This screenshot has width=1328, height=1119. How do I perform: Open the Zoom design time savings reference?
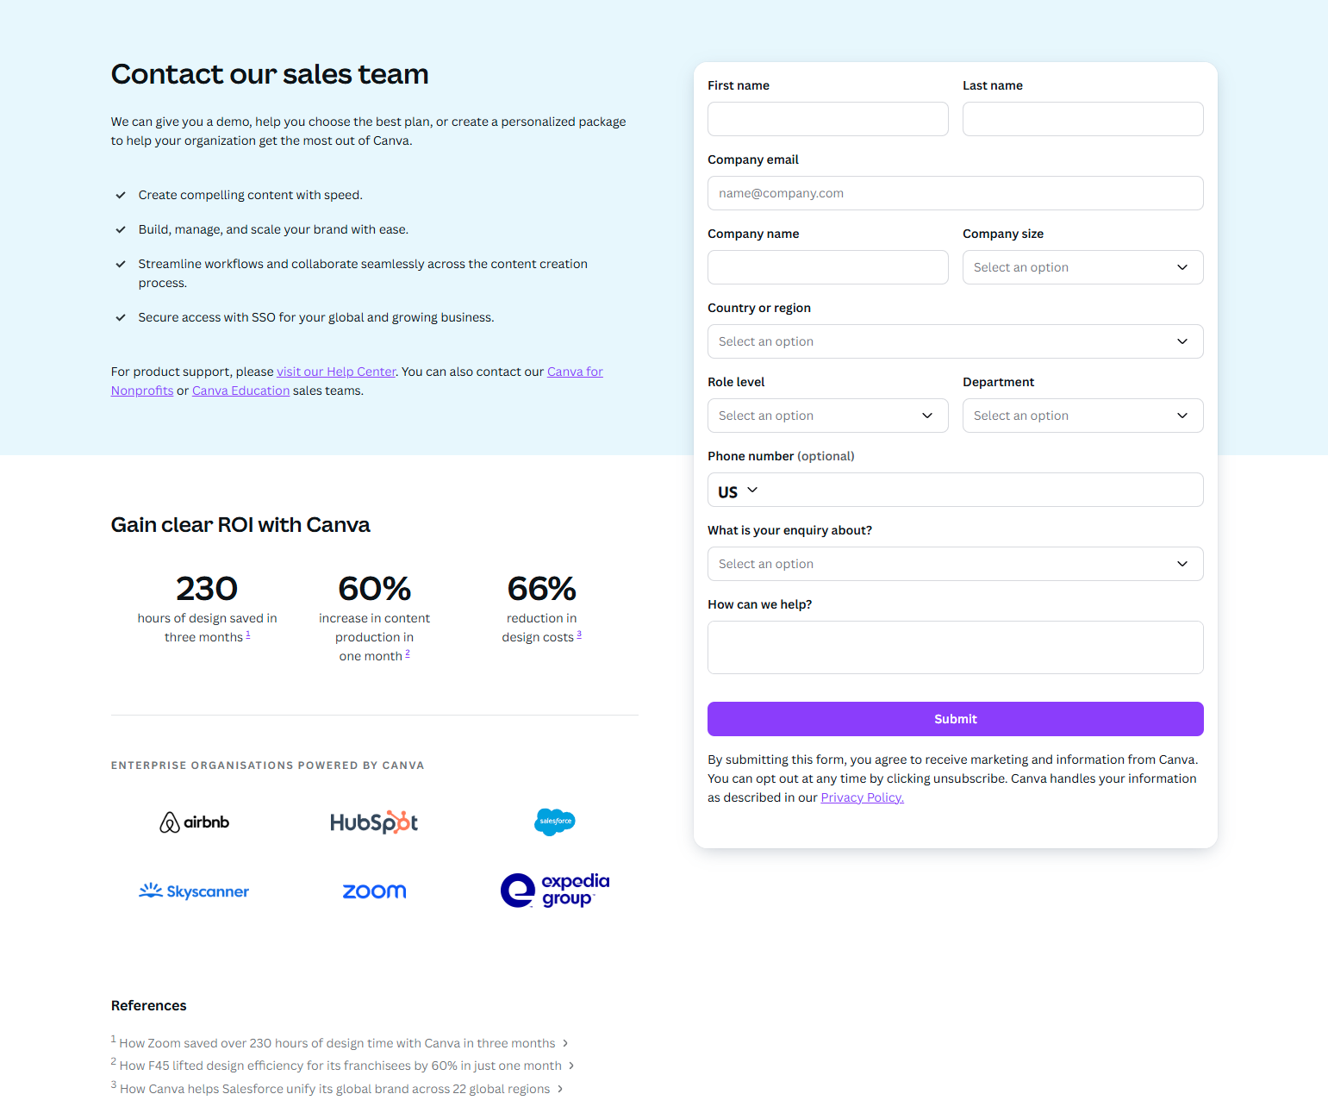(337, 1042)
